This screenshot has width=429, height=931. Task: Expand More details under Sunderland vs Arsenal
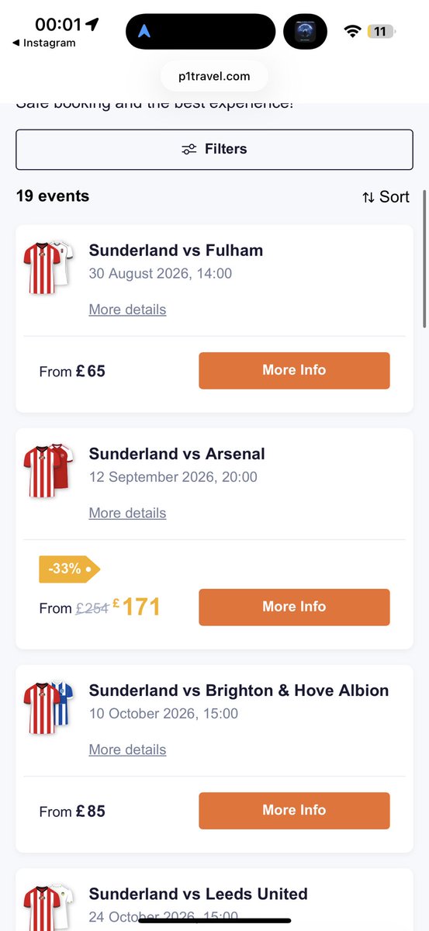(x=127, y=513)
